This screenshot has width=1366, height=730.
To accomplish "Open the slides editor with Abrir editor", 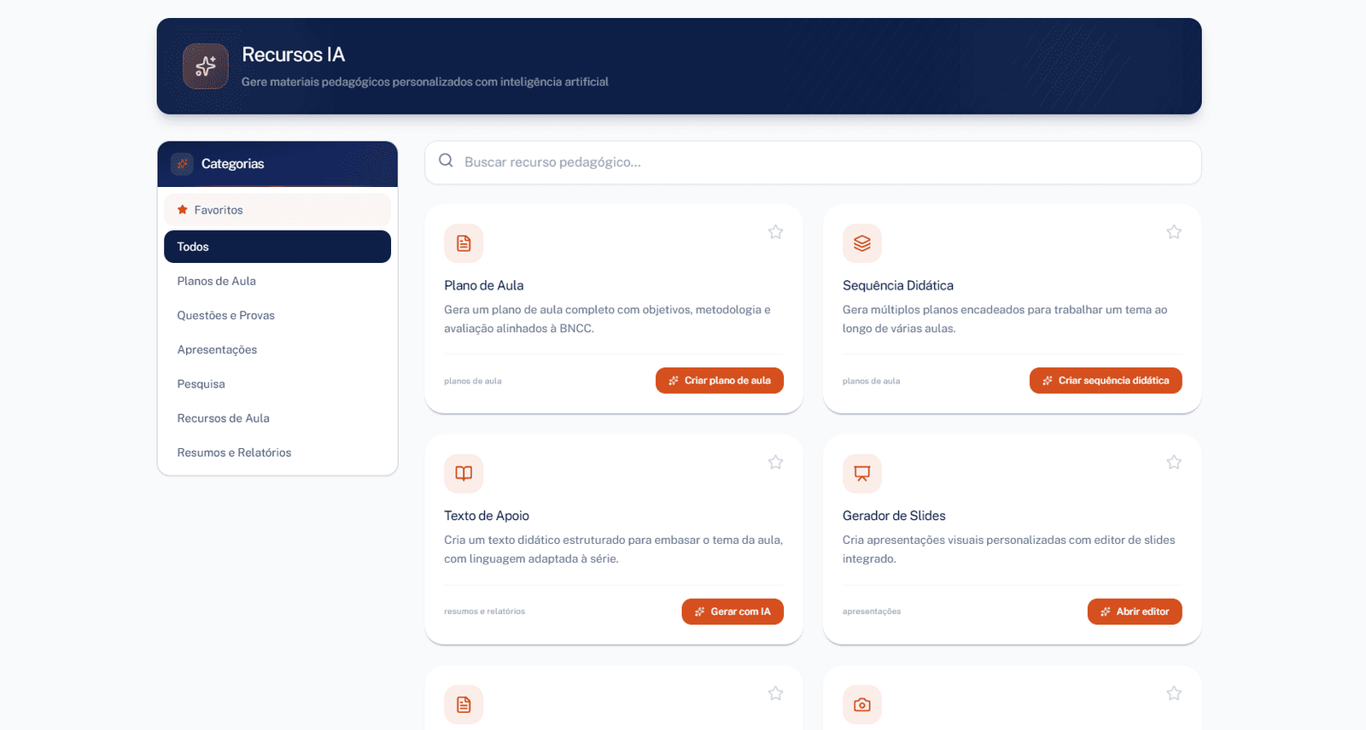I will click(x=1135, y=611).
